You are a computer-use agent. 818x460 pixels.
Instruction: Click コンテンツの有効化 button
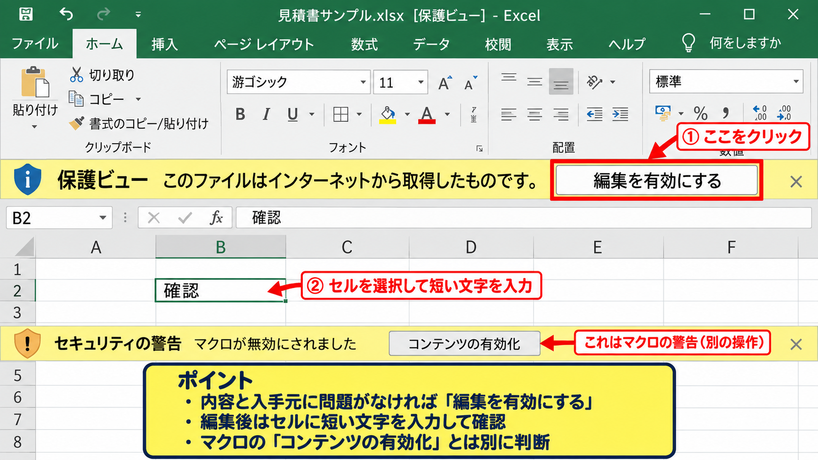[x=464, y=344]
